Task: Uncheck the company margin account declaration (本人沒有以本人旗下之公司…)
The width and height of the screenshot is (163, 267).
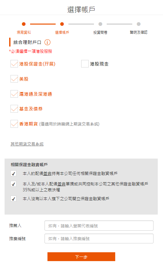Action: [13, 199]
